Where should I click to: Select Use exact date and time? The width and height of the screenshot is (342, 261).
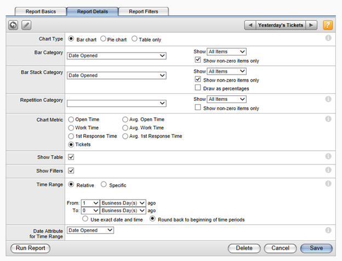pyautogui.click(x=86, y=219)
